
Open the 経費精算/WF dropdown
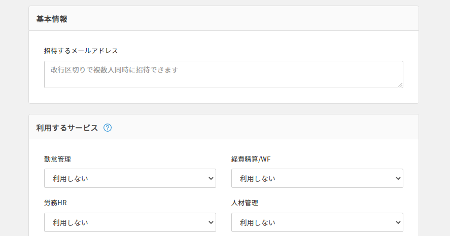point(317,178)
